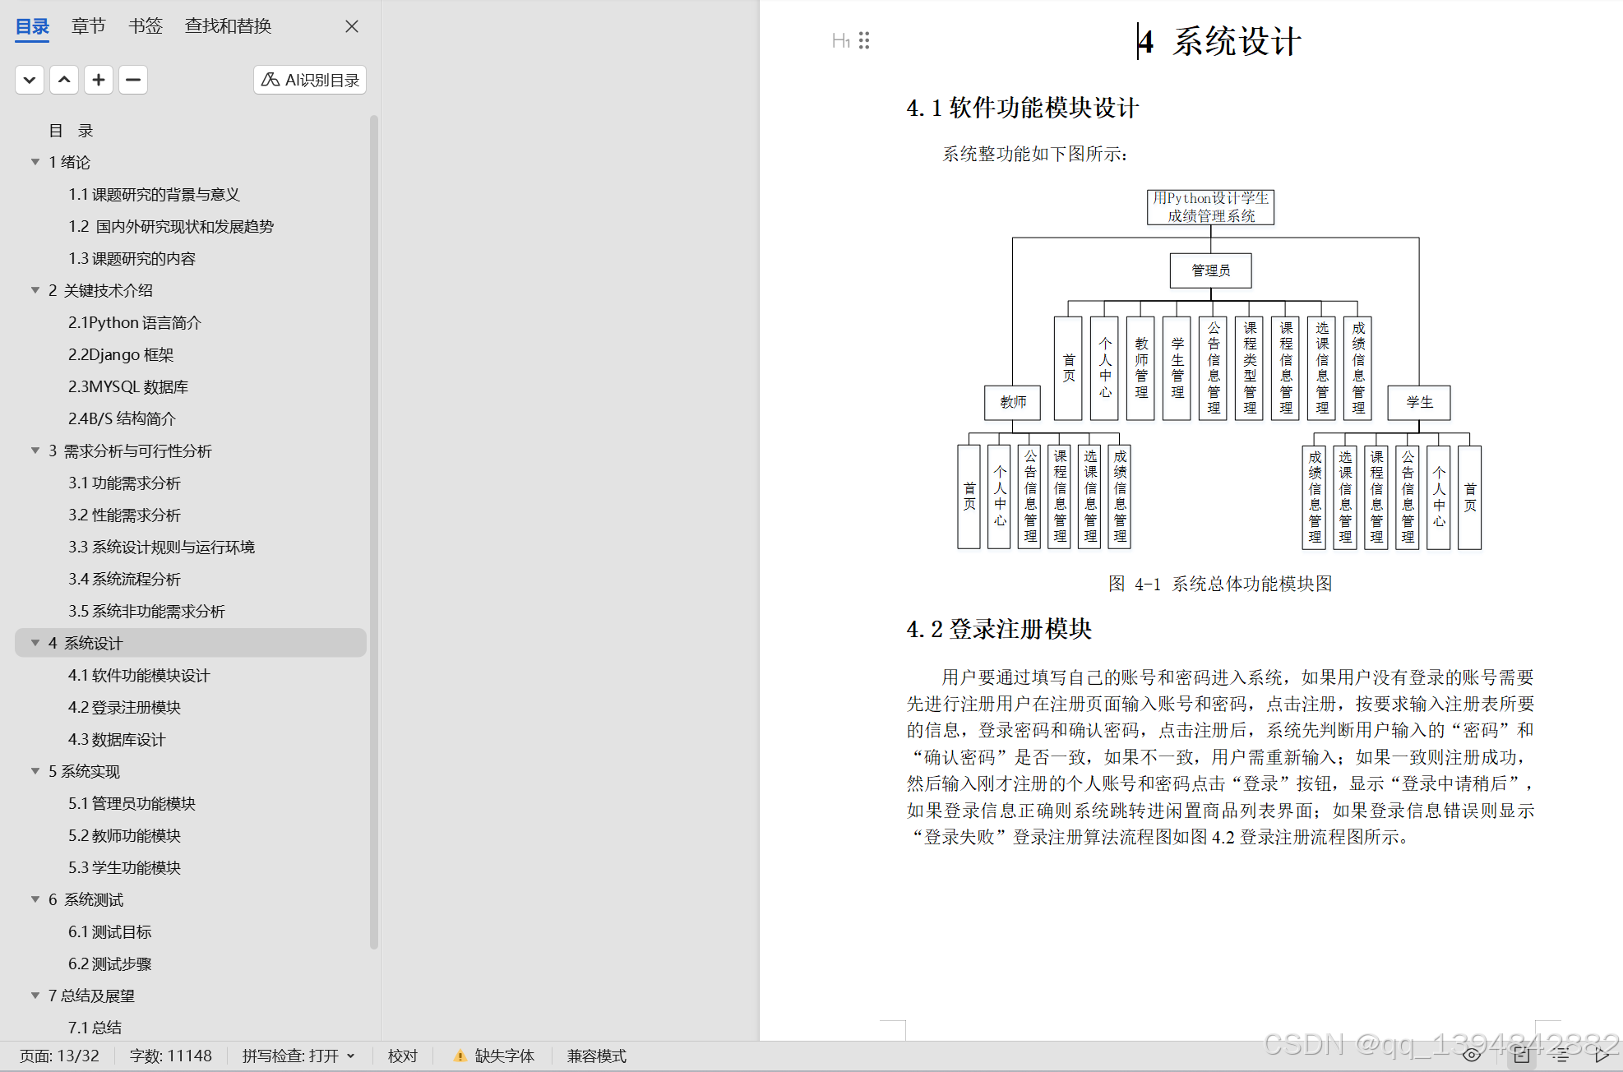
Task: Click the 缺失字体 warning icon in status bar
Action: coord(460,1056)
